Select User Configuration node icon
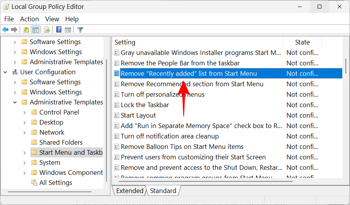Viewport: 350px width, 205px height. click(15, 72)
